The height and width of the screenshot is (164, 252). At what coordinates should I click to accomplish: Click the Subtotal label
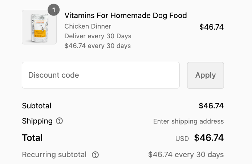pos(37,106)
